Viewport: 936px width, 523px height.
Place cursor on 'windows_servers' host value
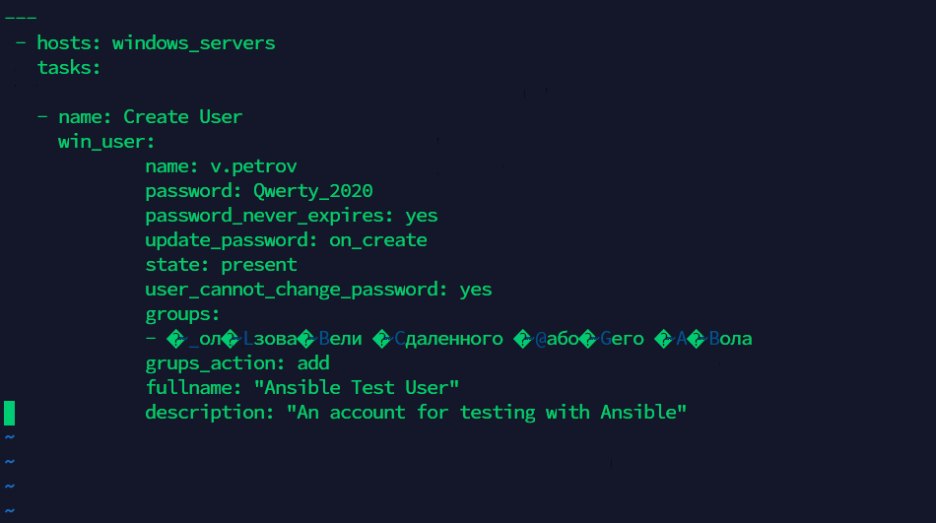(193, 43)
